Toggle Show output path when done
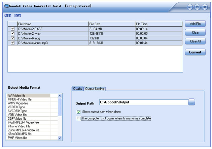212x149 pixels. (x=78, y=112)
